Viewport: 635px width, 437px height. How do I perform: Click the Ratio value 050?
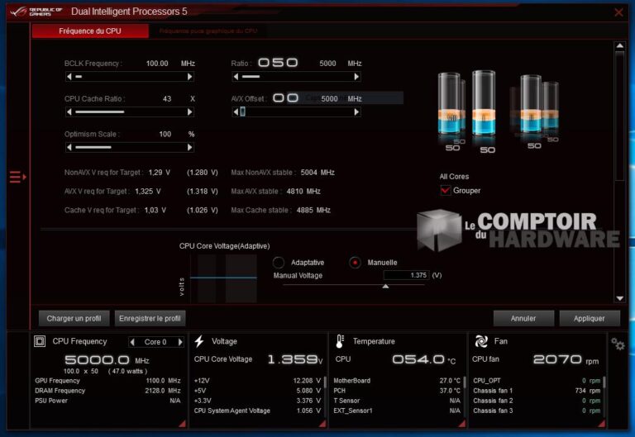[x=278, y=63]
